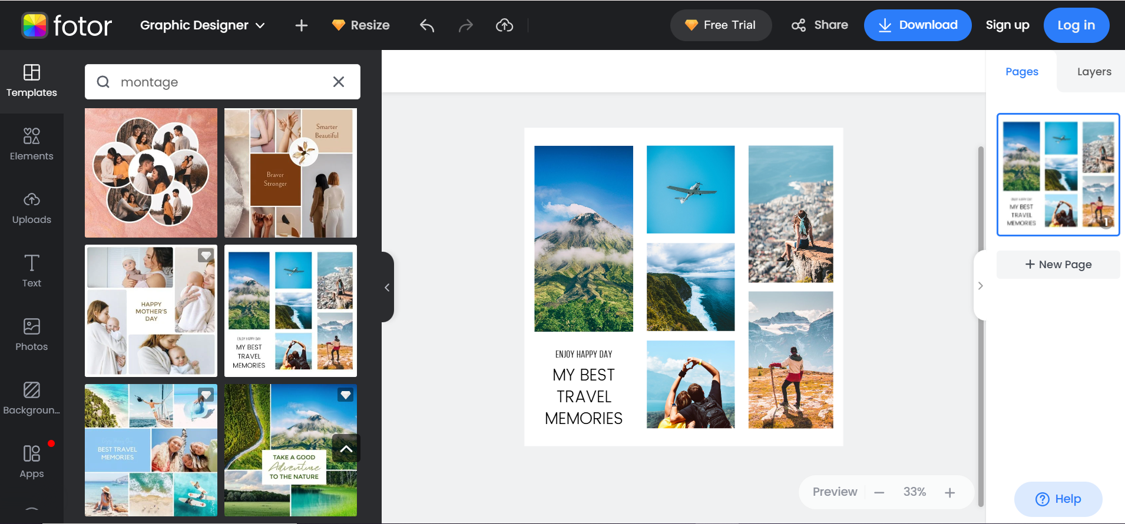Select the circular couple photo collage template
1125x524 pixels.
pos(151,173)
